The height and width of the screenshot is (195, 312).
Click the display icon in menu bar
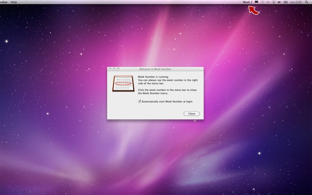pos(257,2)
